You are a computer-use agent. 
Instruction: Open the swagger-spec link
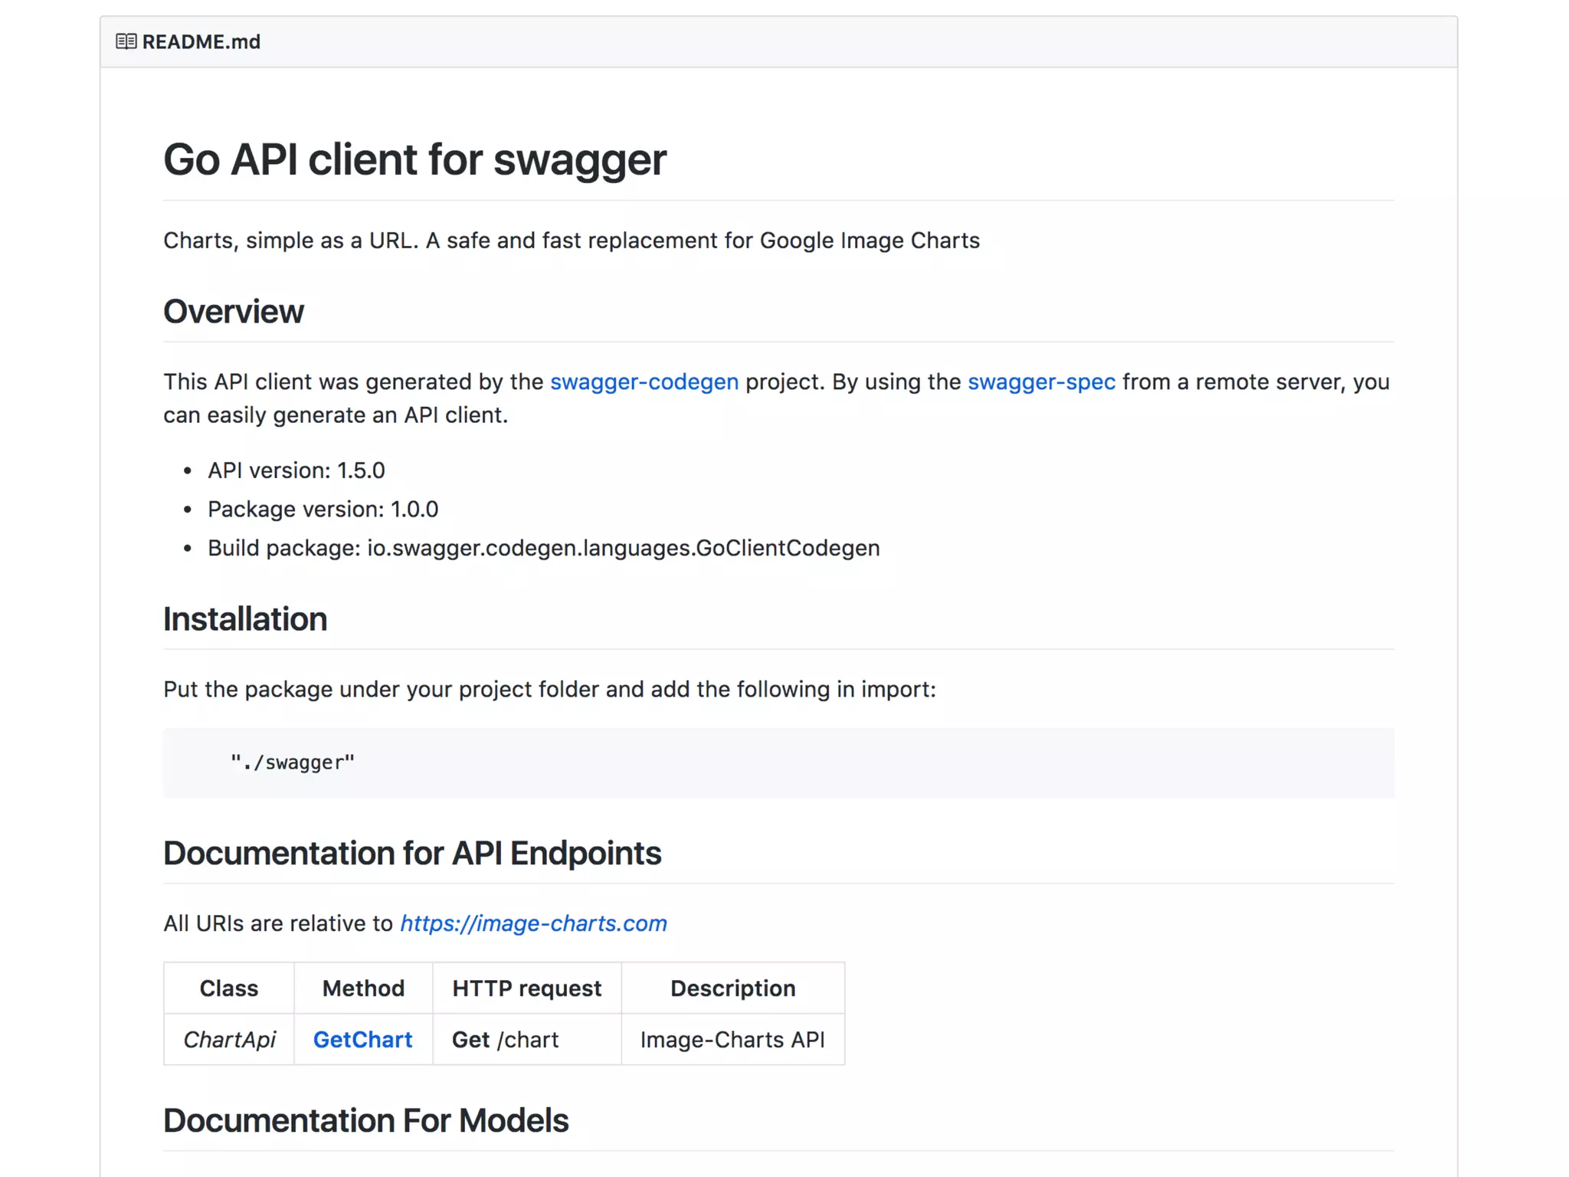click(x=1041, y=382)
